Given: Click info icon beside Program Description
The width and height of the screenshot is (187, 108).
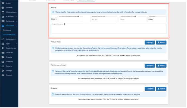Looking at the screenshot, I should pos(64,24).
